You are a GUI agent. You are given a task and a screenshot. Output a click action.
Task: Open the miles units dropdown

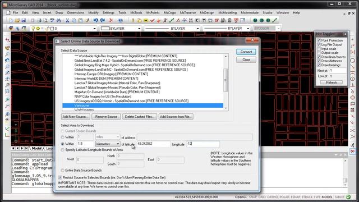coord(108,137)
